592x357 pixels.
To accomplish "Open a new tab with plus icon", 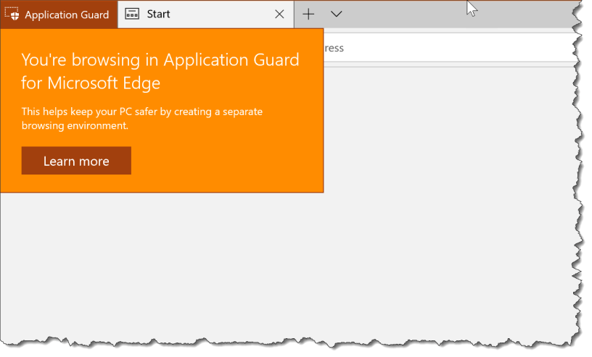I will (x=308, y=14).
